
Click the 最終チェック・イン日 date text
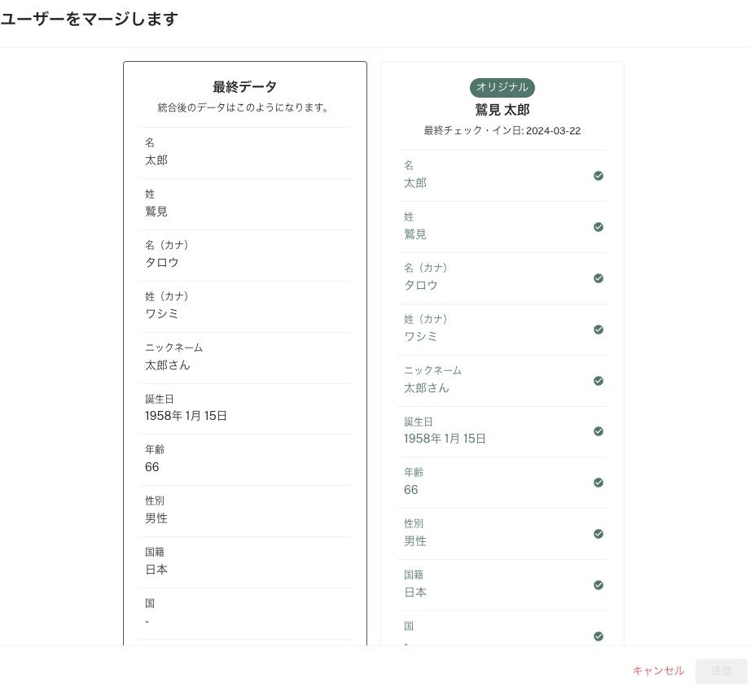[x=502, y=131]
